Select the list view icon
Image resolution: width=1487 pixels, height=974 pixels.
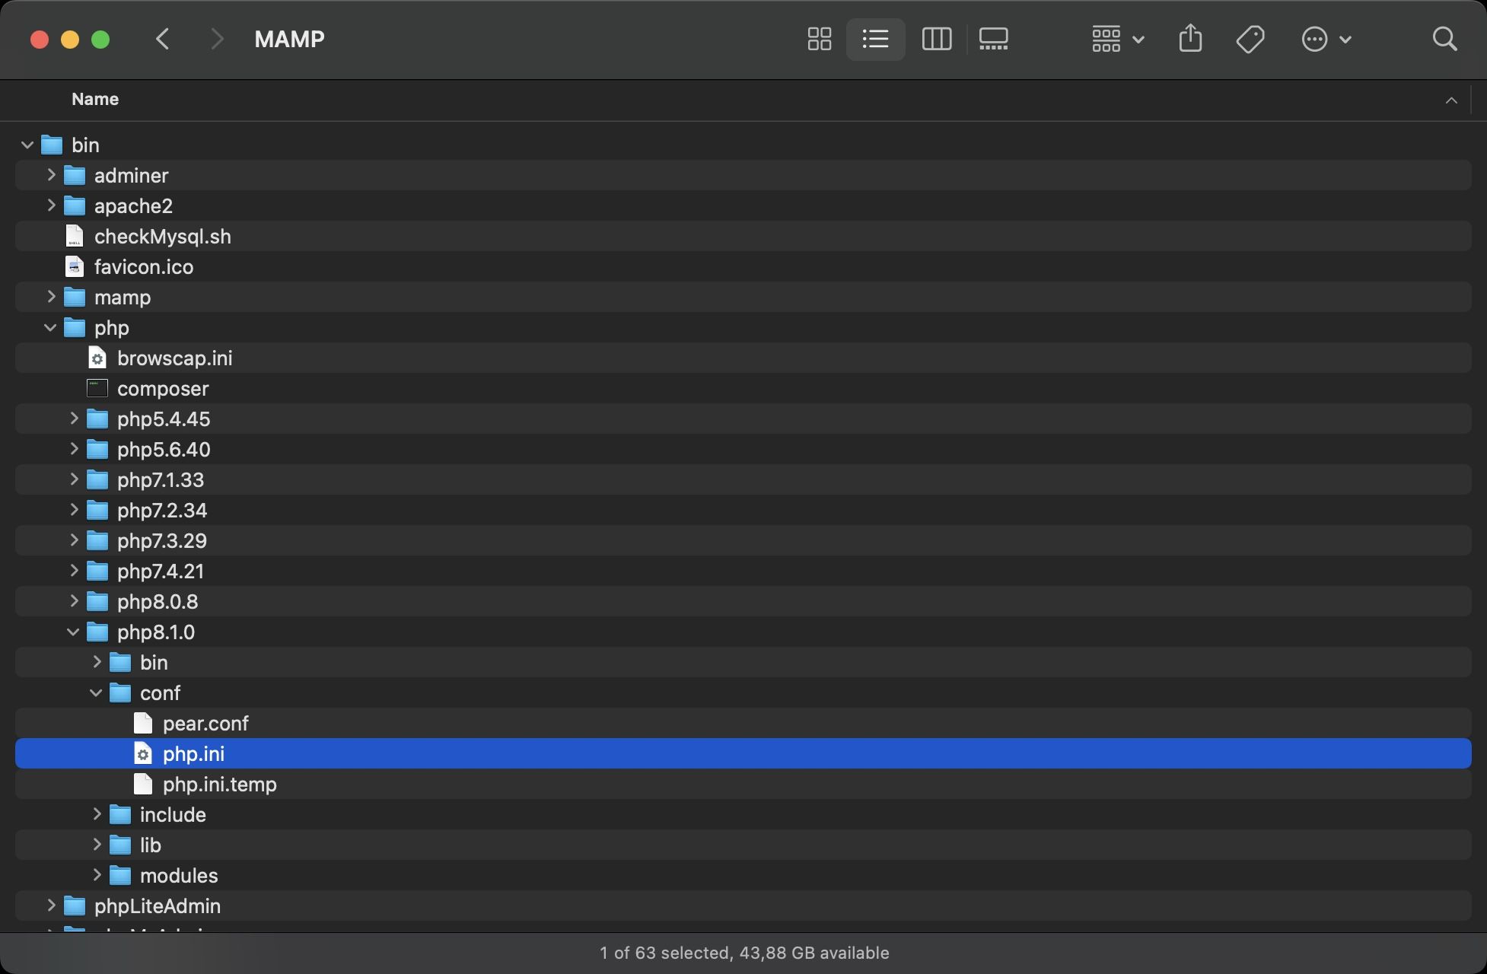pyautogui.click(x=875, y=39)
